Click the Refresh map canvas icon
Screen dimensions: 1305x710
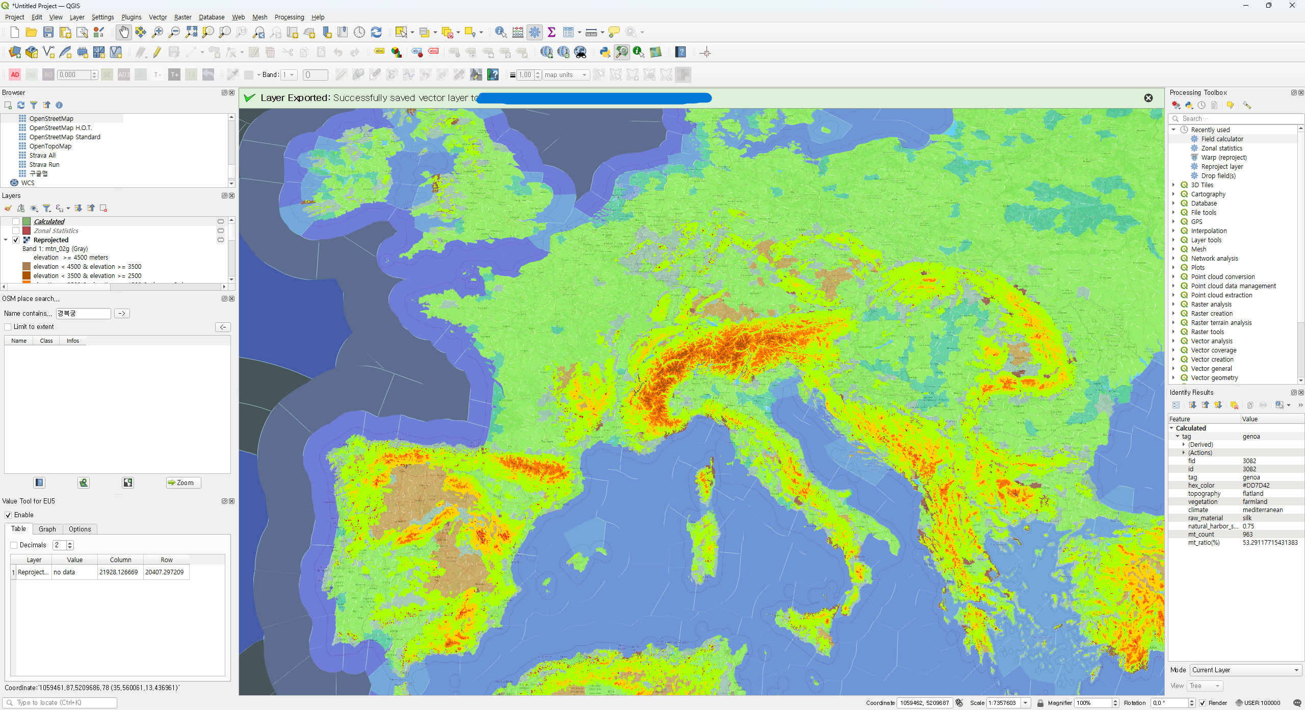pyautogui.click(x=376, y=32)
